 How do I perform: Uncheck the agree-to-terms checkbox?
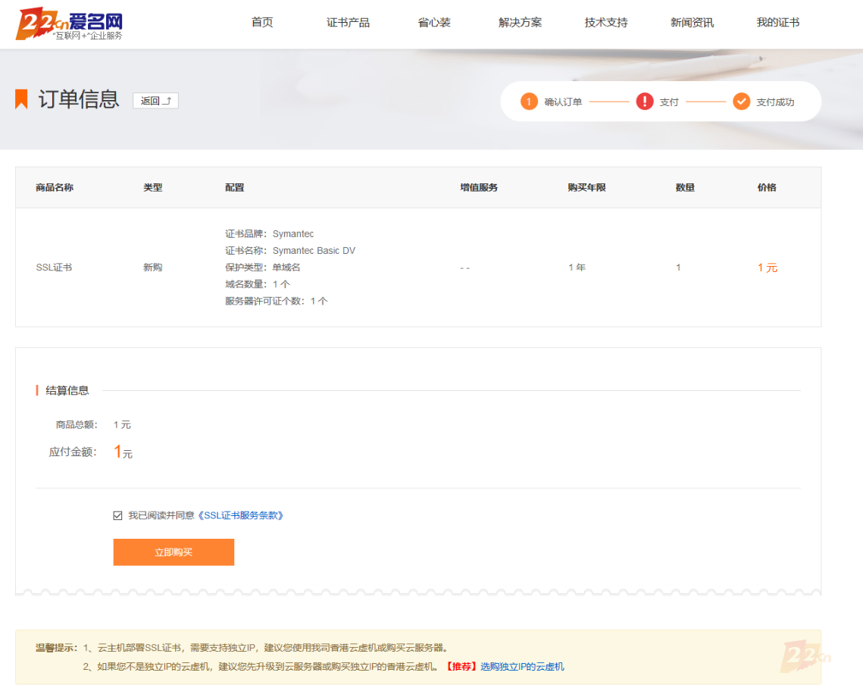coord(117,515)
